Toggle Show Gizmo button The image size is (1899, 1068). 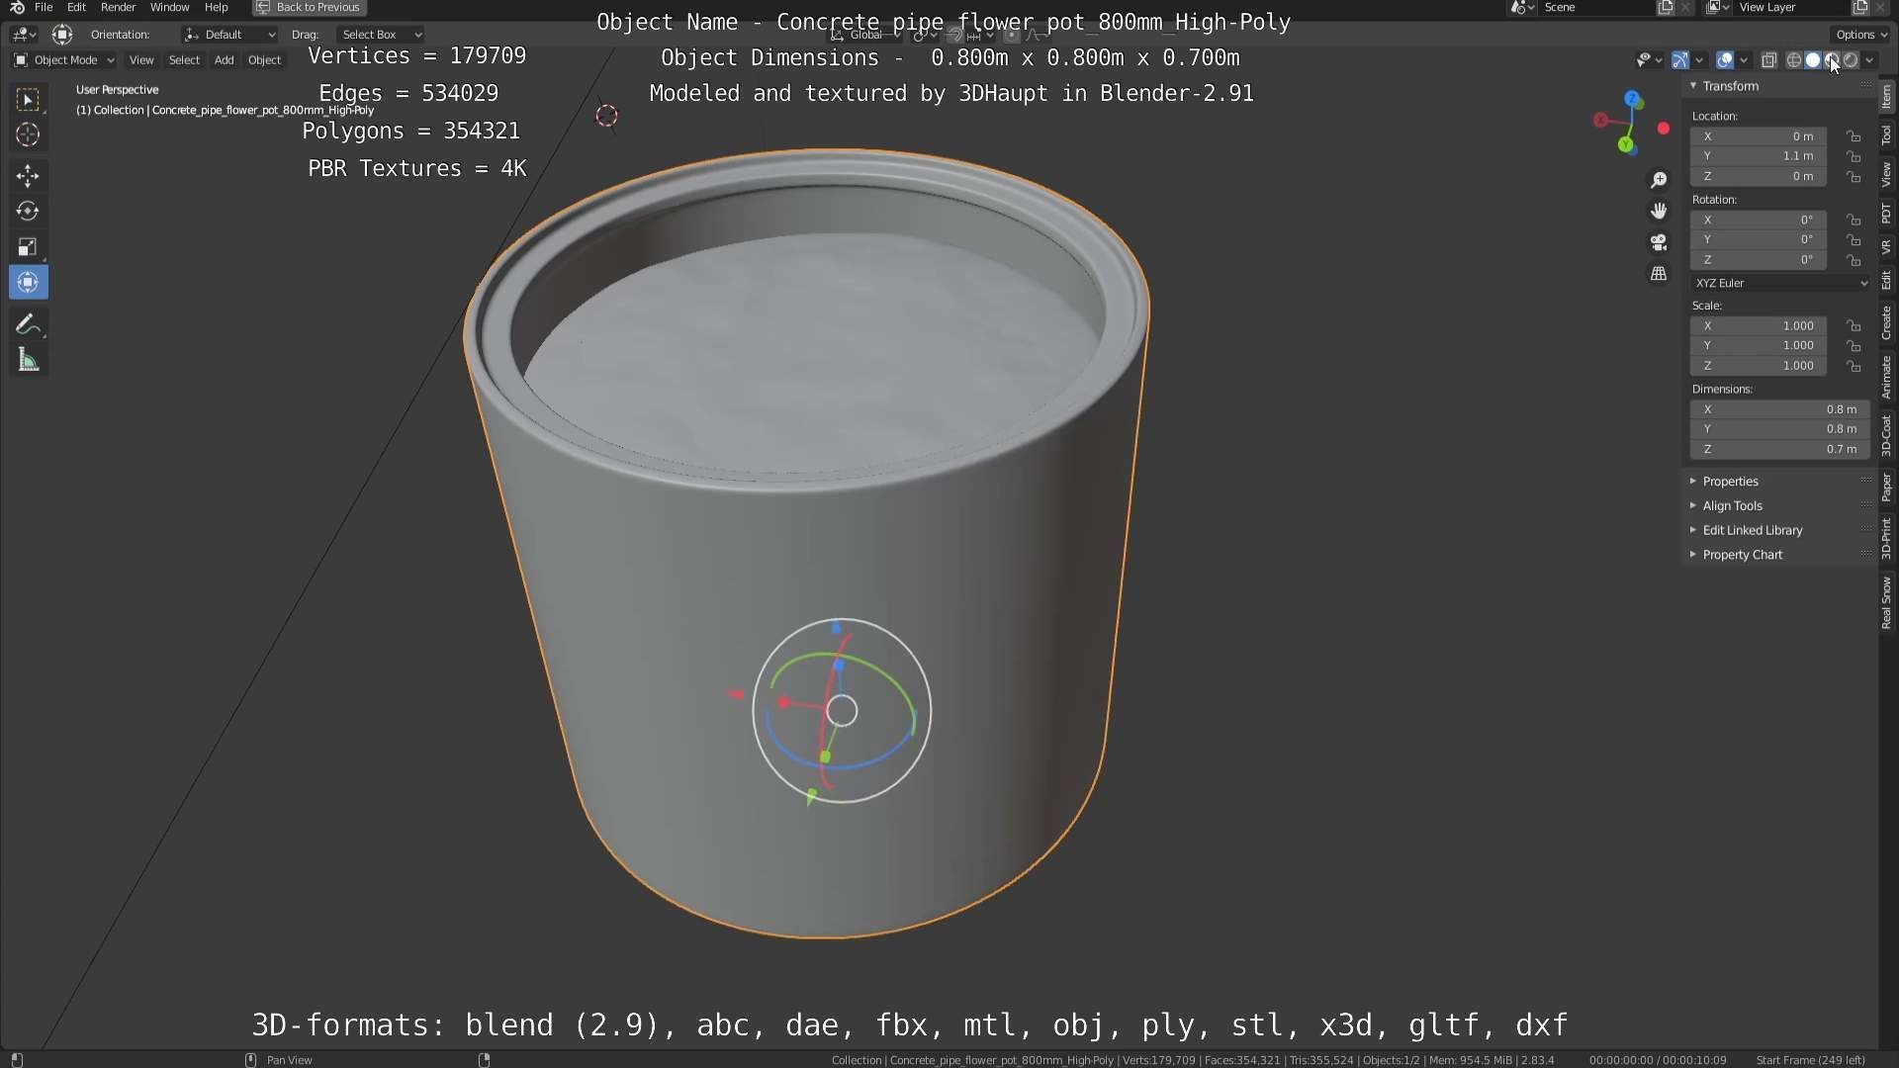(1679, 60)
